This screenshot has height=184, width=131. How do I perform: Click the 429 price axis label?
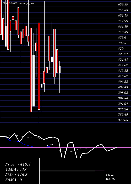click(x=121, y=49)
